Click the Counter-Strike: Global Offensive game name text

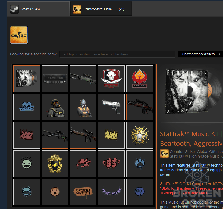196,152
